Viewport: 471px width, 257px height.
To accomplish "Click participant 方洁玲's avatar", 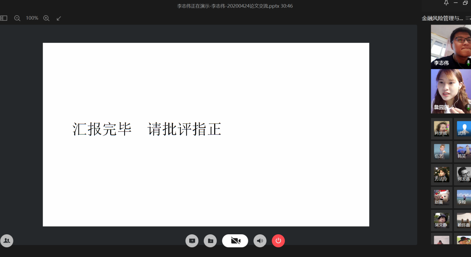I will tap(441, 174).
